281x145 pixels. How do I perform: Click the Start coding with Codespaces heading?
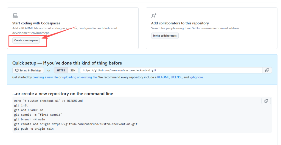(36, 23)
